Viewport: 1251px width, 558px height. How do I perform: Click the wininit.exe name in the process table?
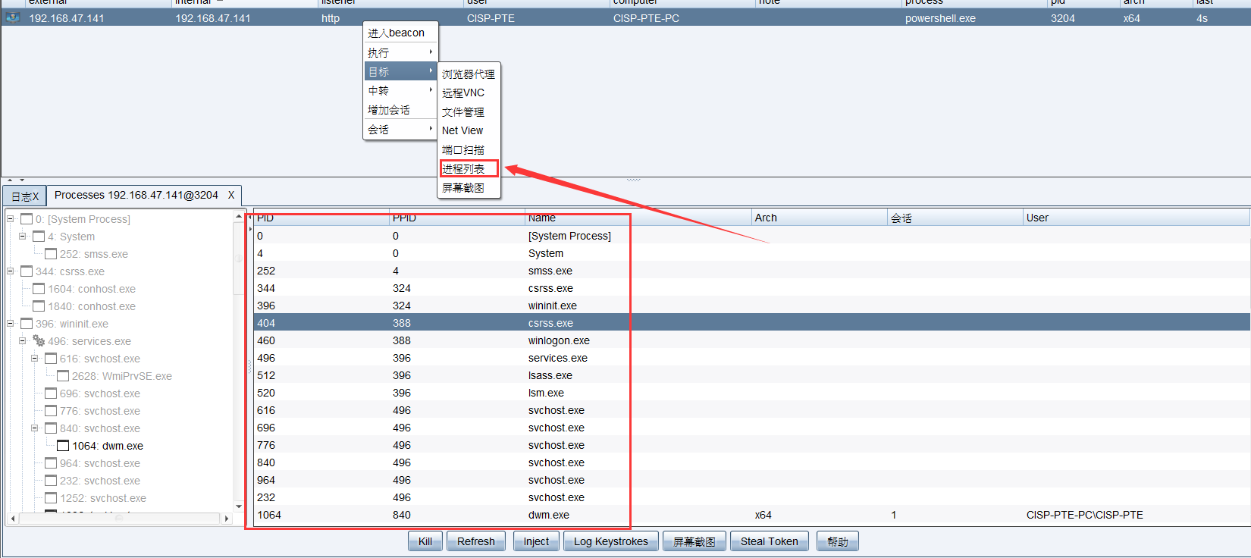pyautogui.click(x=553, y=306)
